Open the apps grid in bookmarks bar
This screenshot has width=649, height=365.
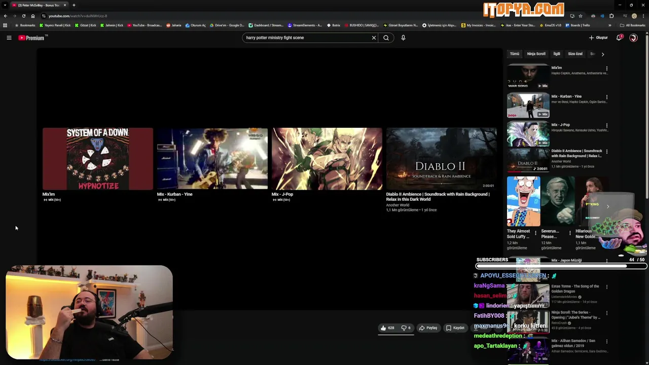[5, 25]
